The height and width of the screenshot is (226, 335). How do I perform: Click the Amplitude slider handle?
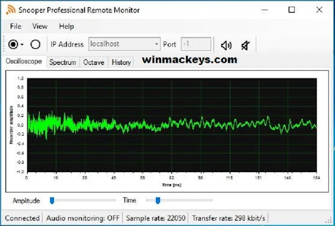pos(52,200)
